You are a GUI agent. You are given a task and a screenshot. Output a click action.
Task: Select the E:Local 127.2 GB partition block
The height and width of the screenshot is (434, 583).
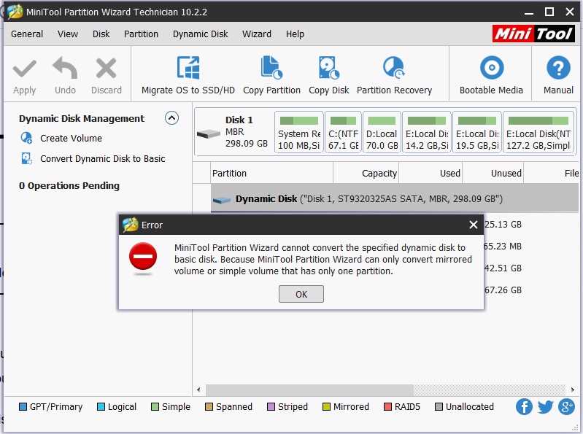click(538, 132)
